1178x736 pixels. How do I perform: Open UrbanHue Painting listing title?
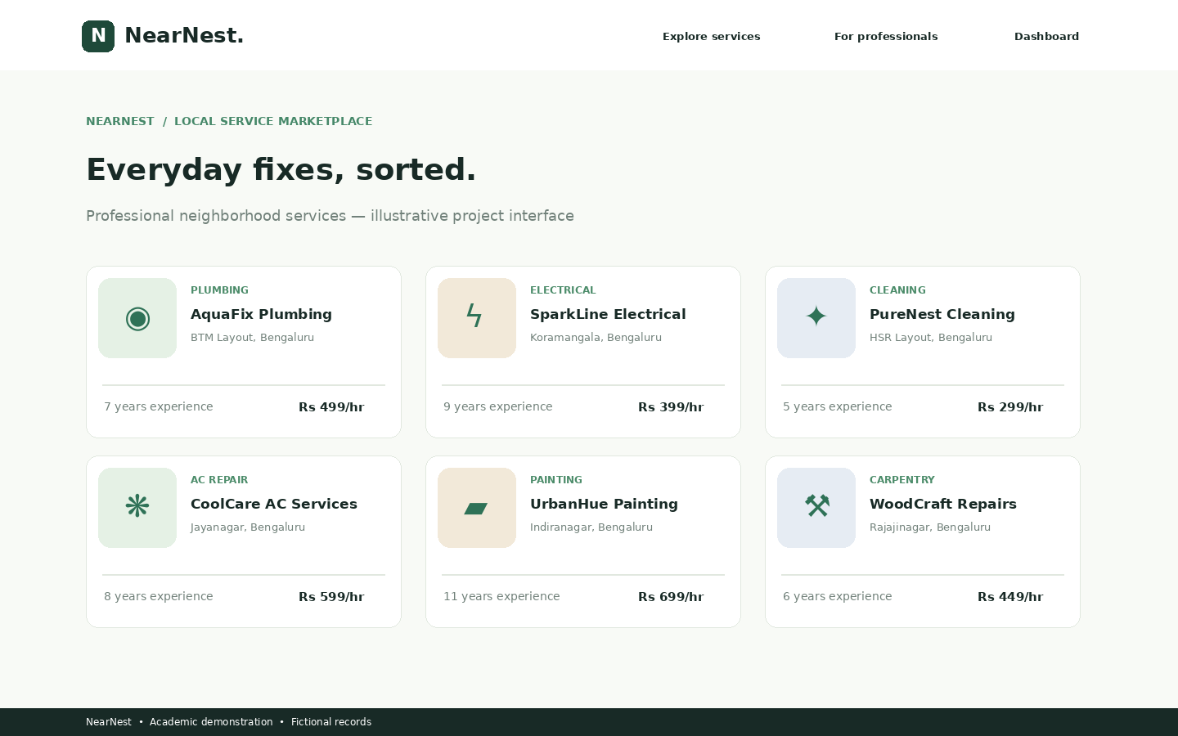604,504
